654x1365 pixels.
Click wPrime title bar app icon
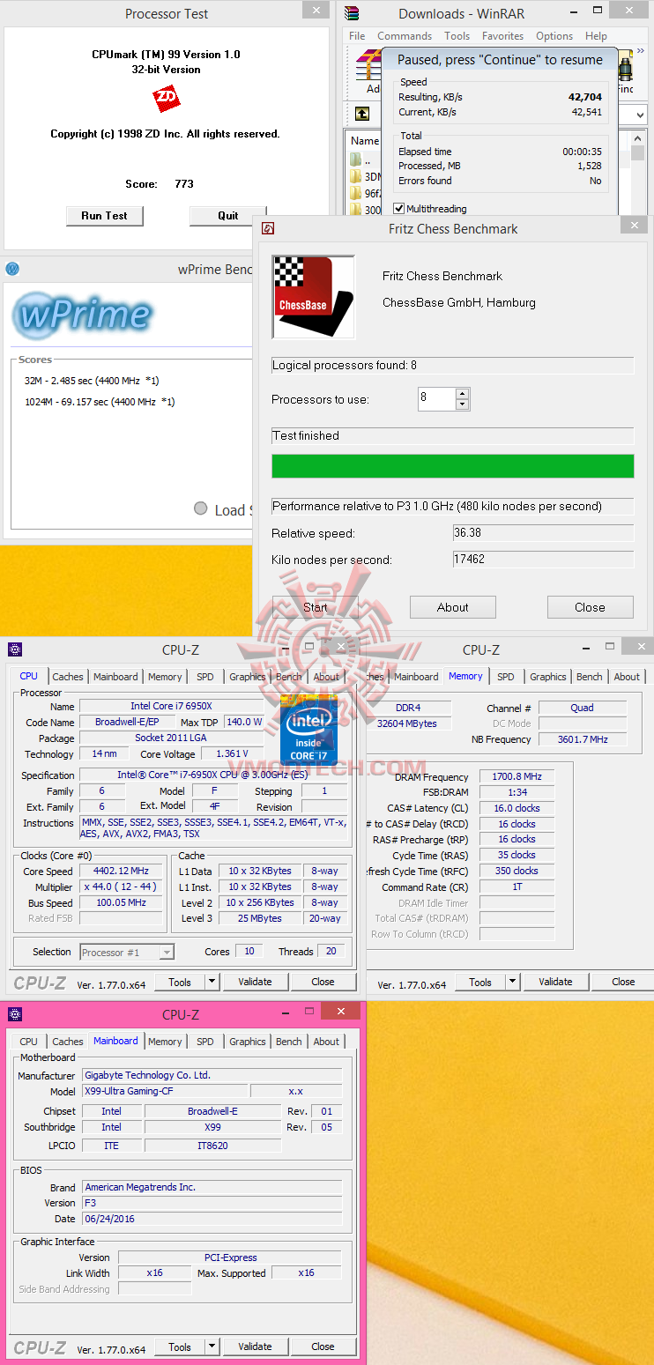[x=12, y=269]
